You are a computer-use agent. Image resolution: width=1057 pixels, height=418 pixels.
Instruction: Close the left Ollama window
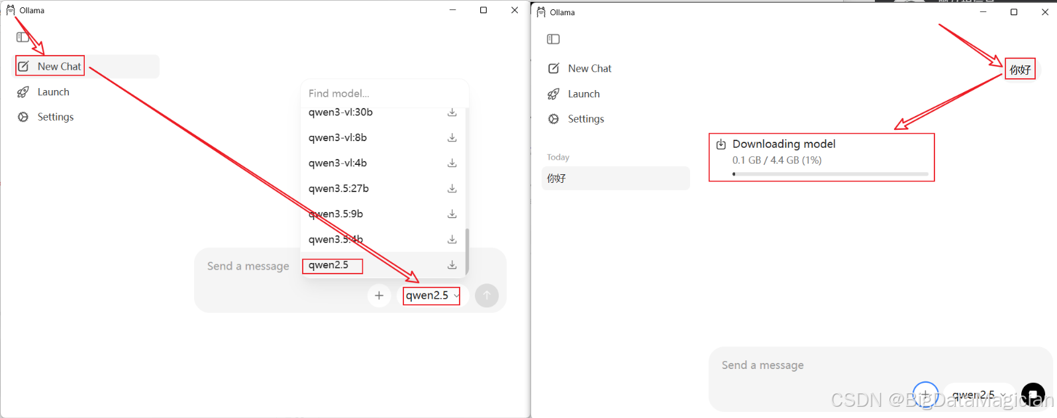click(515, 10)
